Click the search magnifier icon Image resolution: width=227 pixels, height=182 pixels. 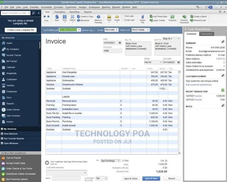coord(33,13)
